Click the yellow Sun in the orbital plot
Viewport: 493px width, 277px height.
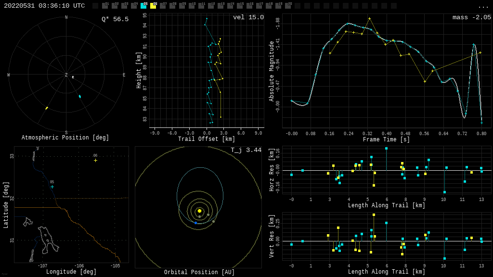pos(199,211)
